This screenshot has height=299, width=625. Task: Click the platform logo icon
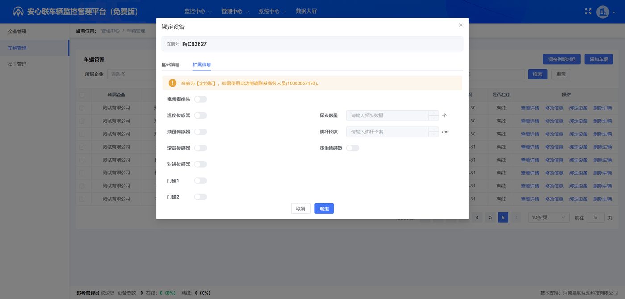(x=18, y=12)
